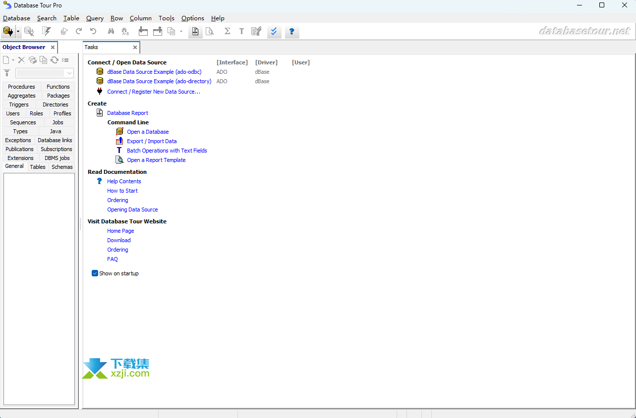Click the refresh icon in Object Browser

55,60
